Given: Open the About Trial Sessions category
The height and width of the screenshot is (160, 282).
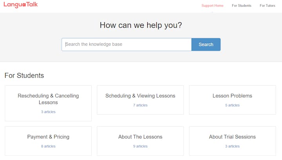Looking at the screenshot, I should [x=232, y=137].
